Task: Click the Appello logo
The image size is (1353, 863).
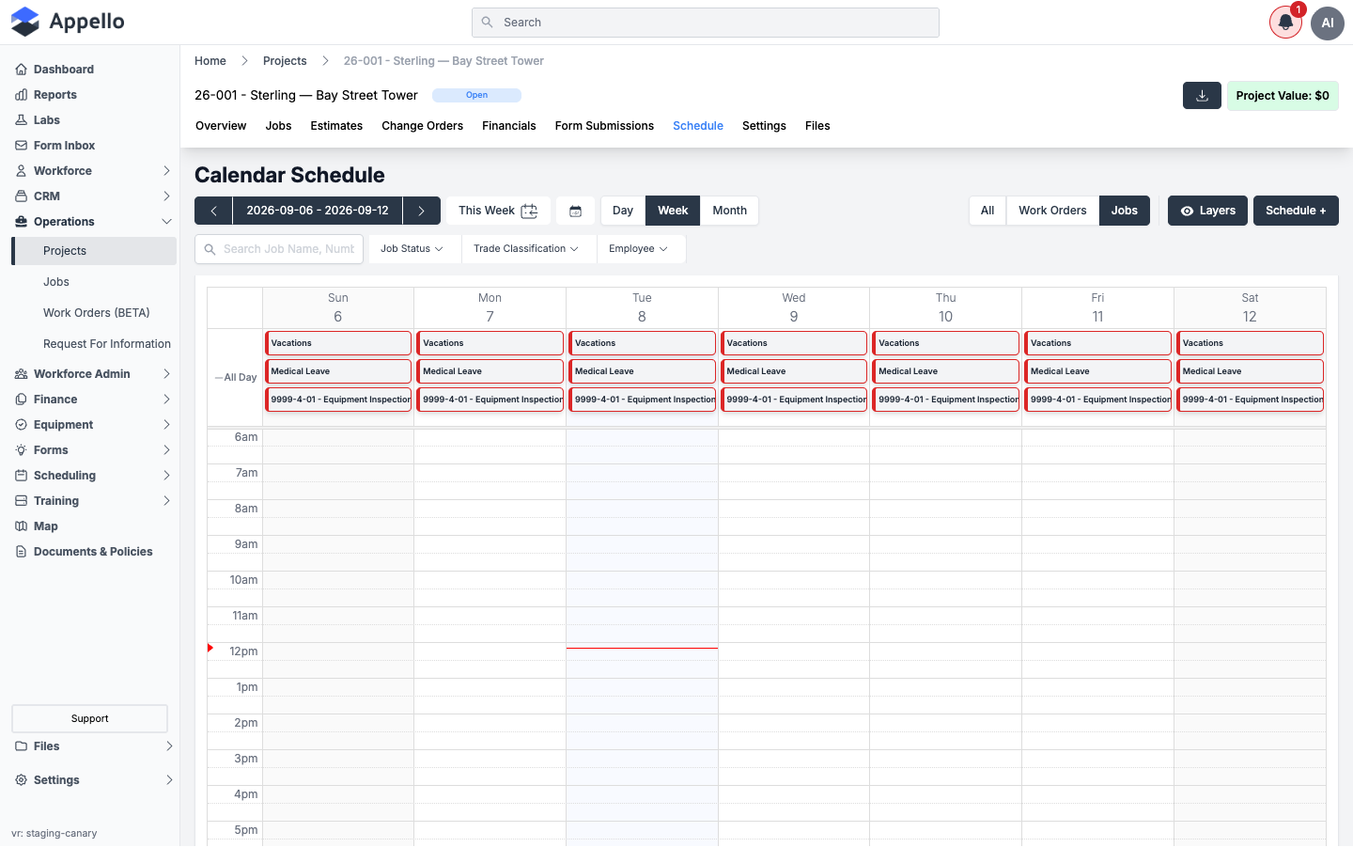Action: pos(68,22)
